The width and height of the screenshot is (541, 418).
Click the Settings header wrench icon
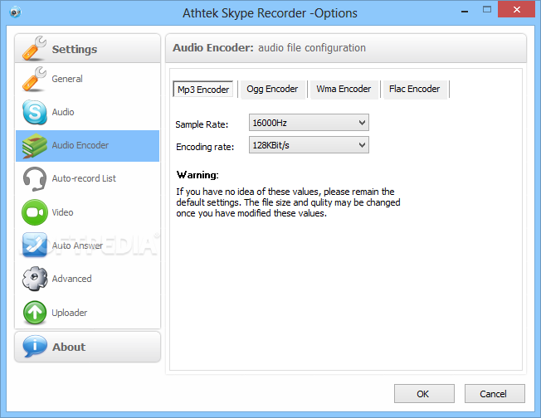click(34, 48)
